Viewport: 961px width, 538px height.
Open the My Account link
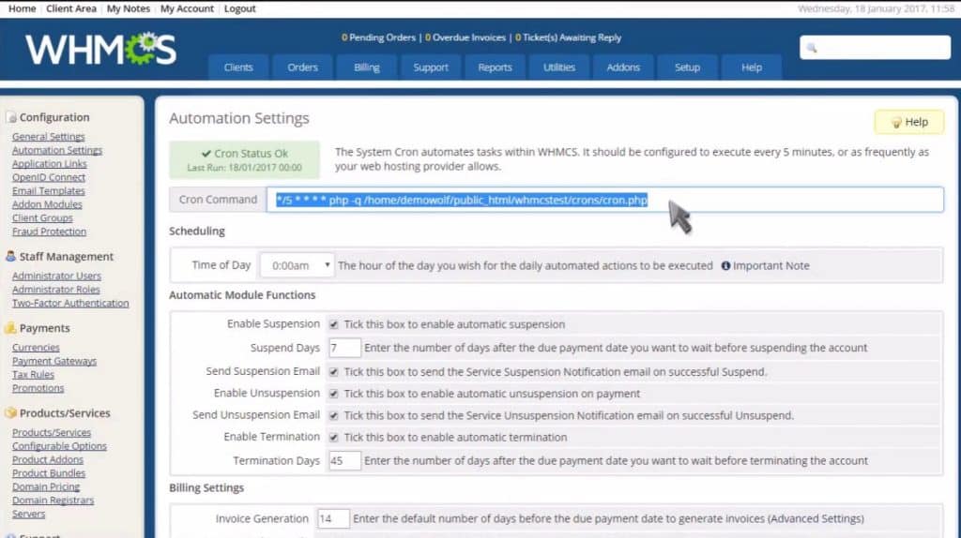click(x=187, y=8)
